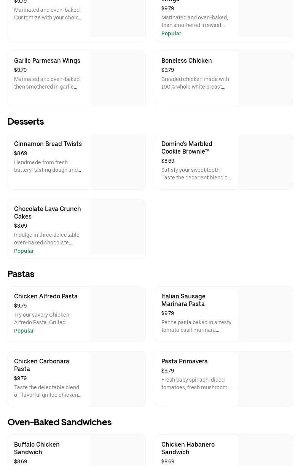Screen dimensions: 306x466
Task: Click Marbled Cookie Brownie image thumbnail
Action: (265, 162)
